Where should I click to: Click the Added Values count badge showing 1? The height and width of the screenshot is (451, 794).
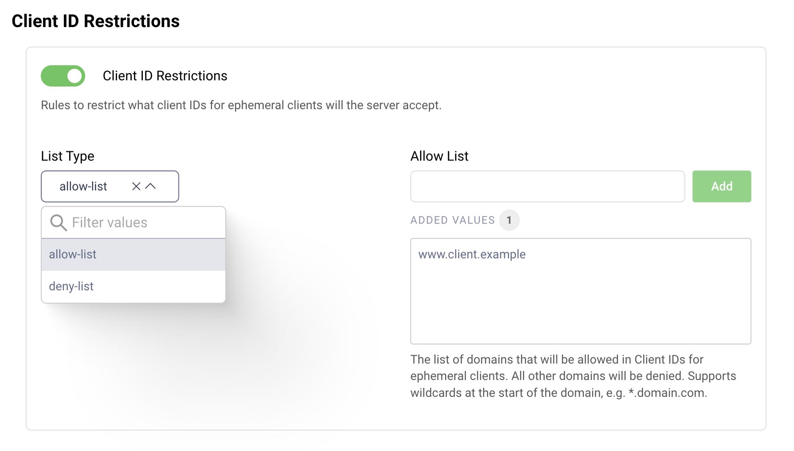509,220
